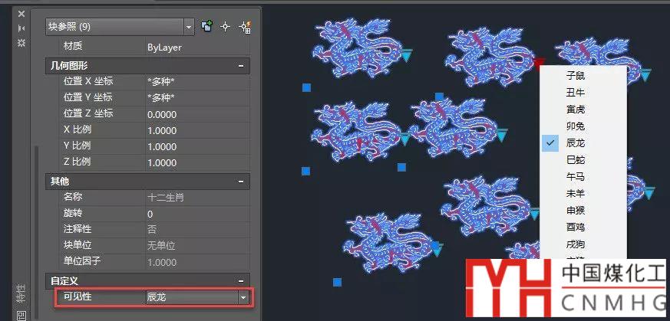Close the properties palette
This screenshot has width=670, height=321.
[x=21, y=14]
